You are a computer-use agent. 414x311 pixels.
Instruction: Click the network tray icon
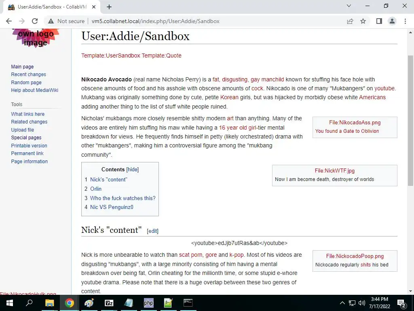(x=352, y=303)
